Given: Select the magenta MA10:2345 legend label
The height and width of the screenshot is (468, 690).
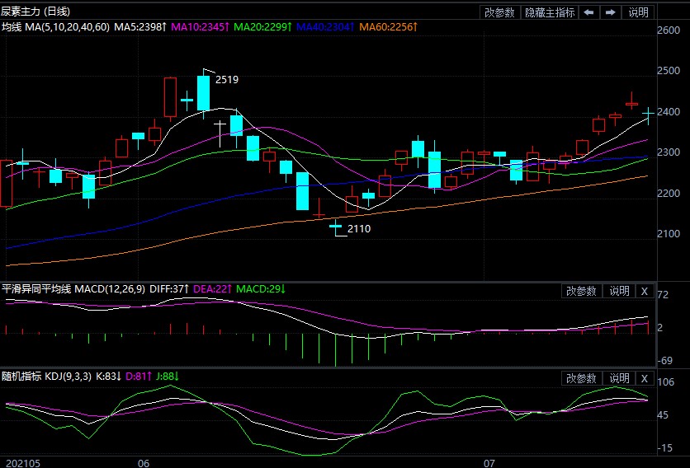Looking at the screenshot, I should 200,28.
